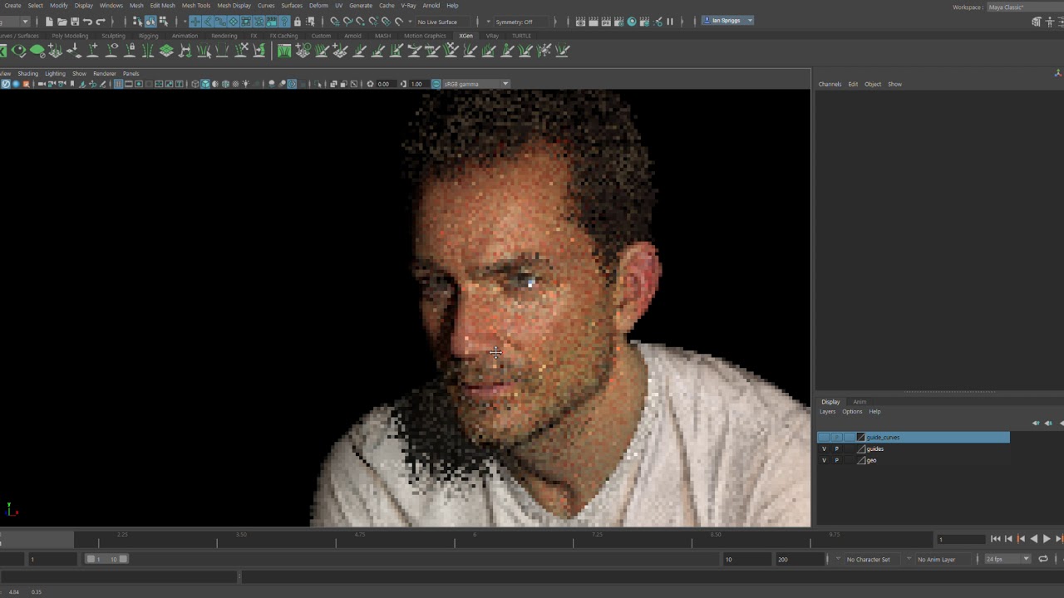Open the Mesh Tools menu

[x=196, y=6]
